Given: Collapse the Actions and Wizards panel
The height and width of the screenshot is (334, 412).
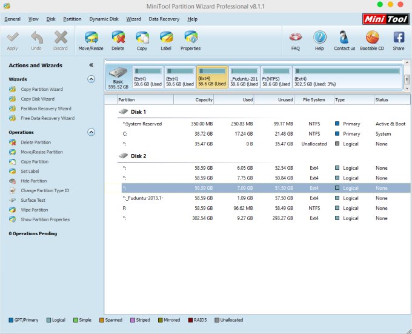Looking at the screenshot, I should [91, 65].
